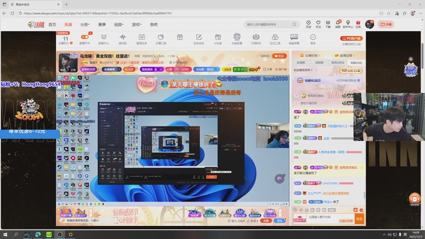Open the 鱼吧 forum menu item

click(x=154, y=24)
